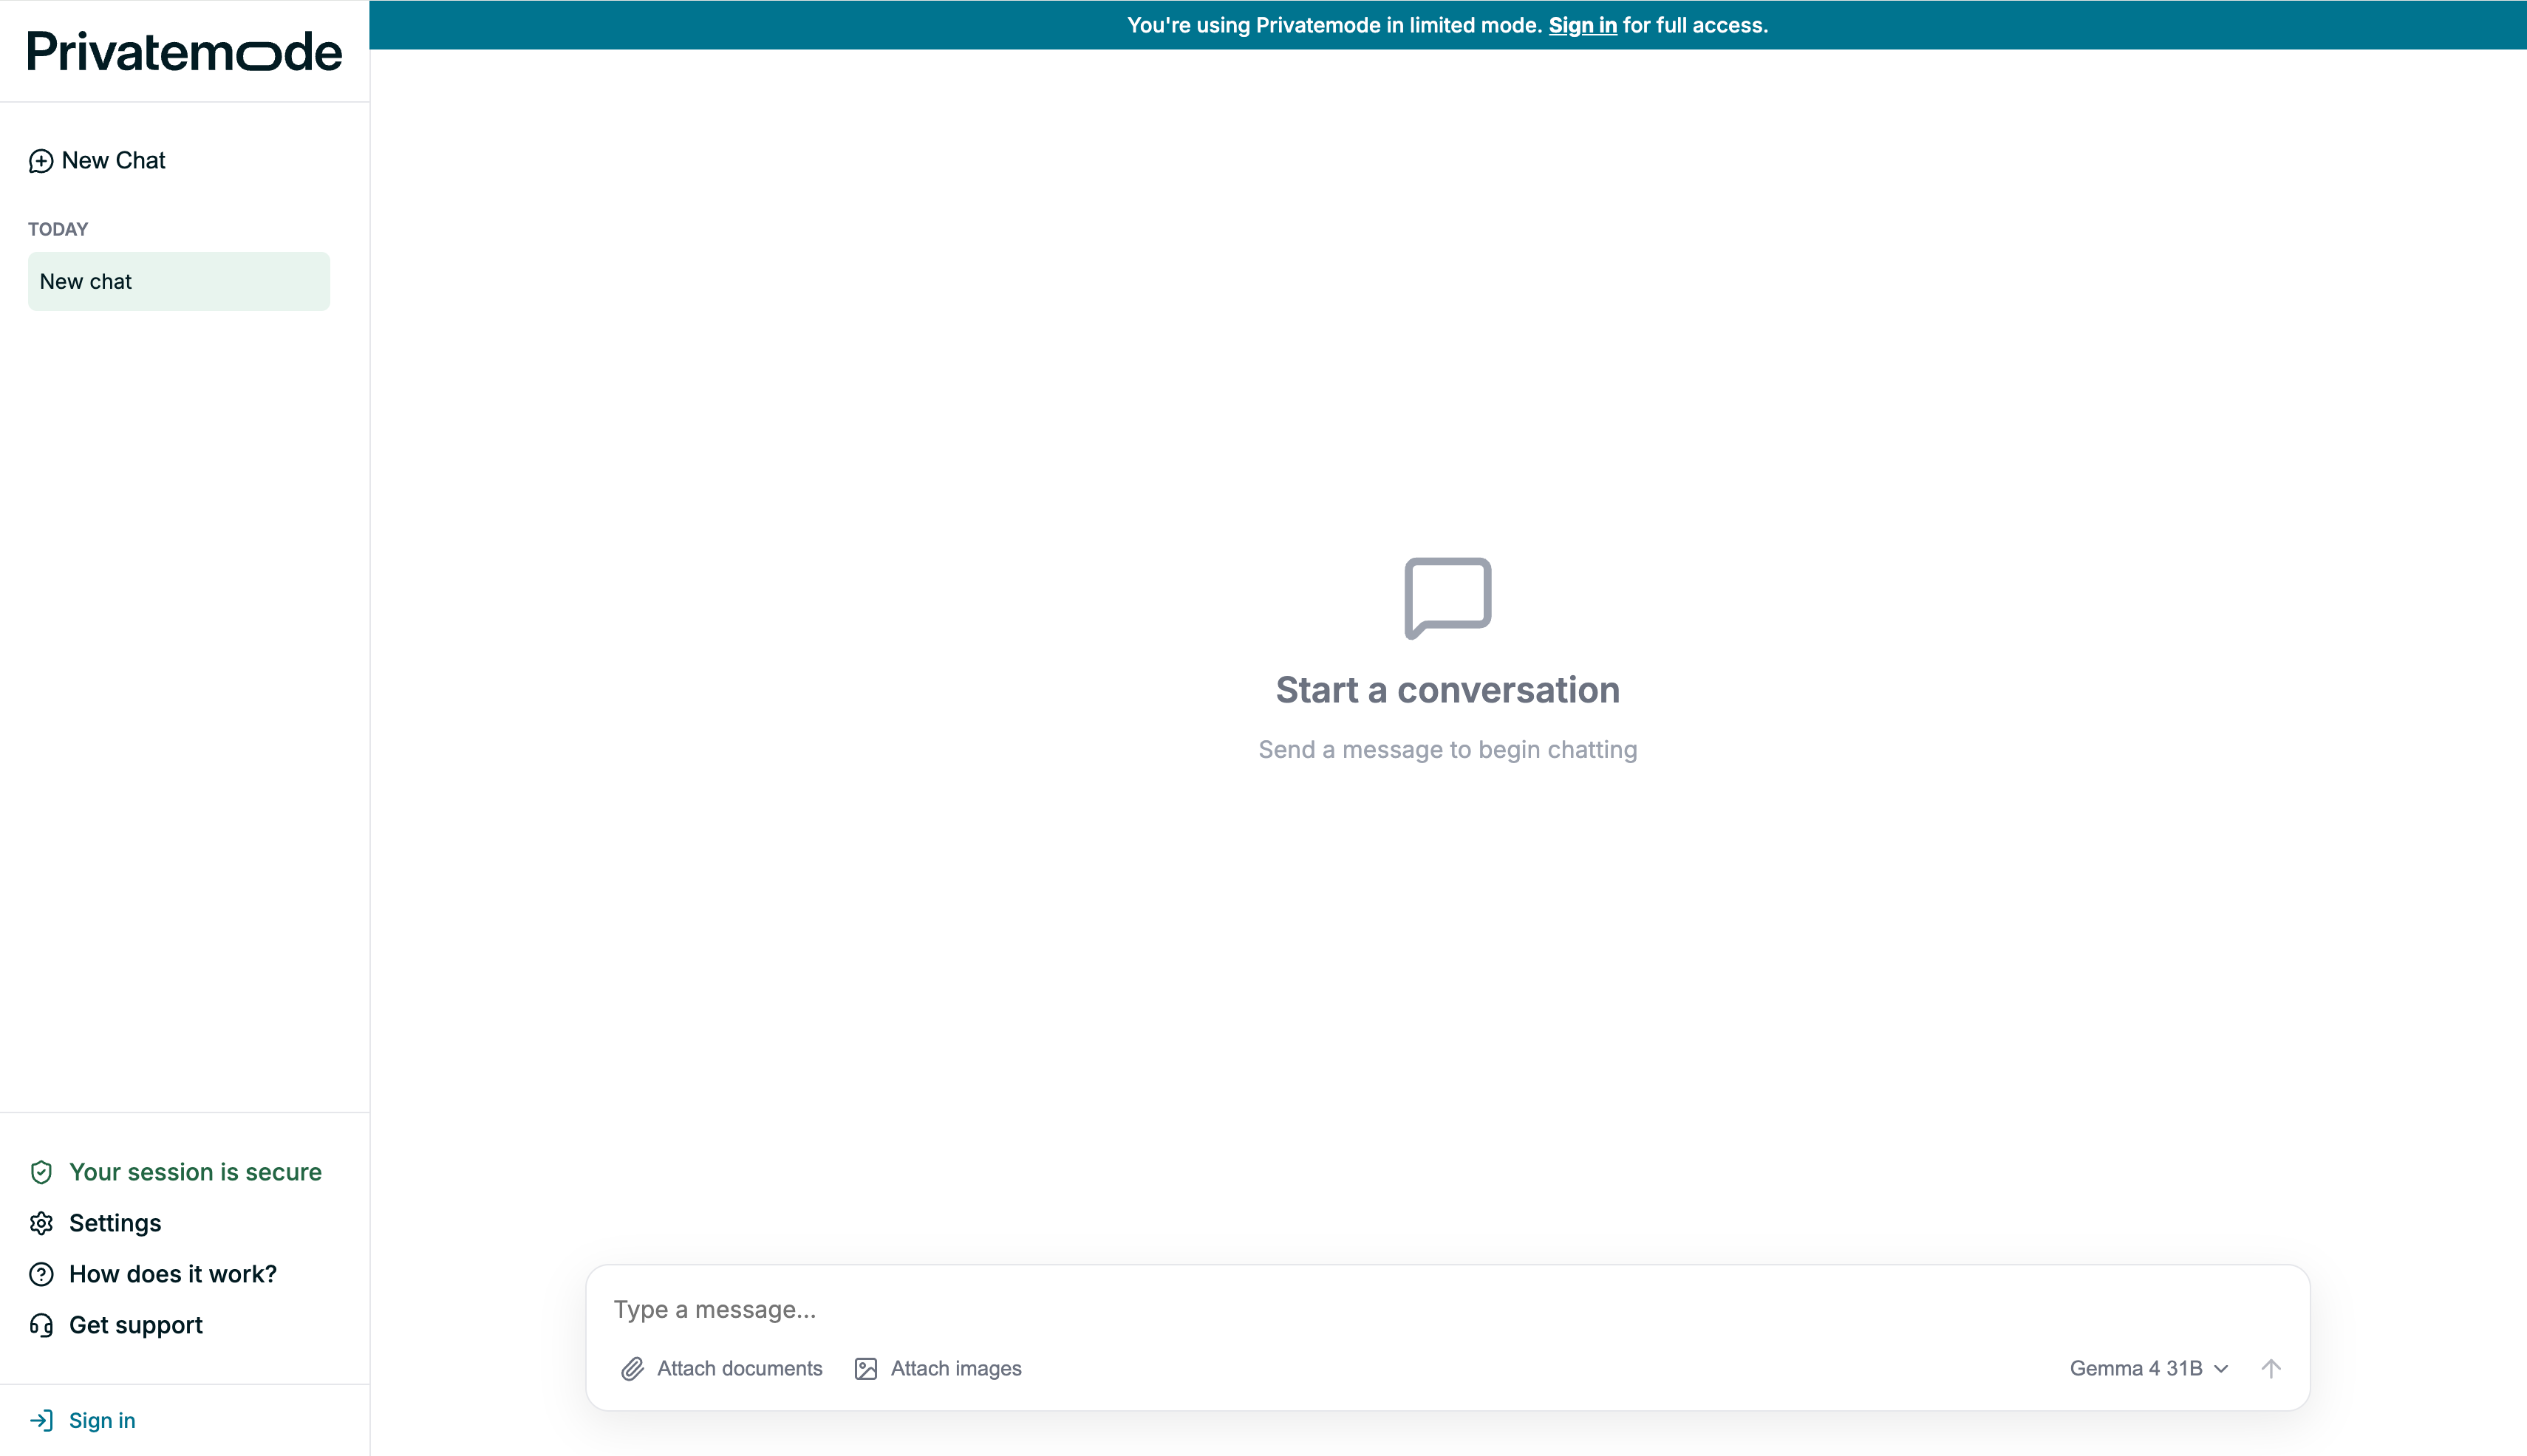Click Your session is secure text

pos(195,1172)
